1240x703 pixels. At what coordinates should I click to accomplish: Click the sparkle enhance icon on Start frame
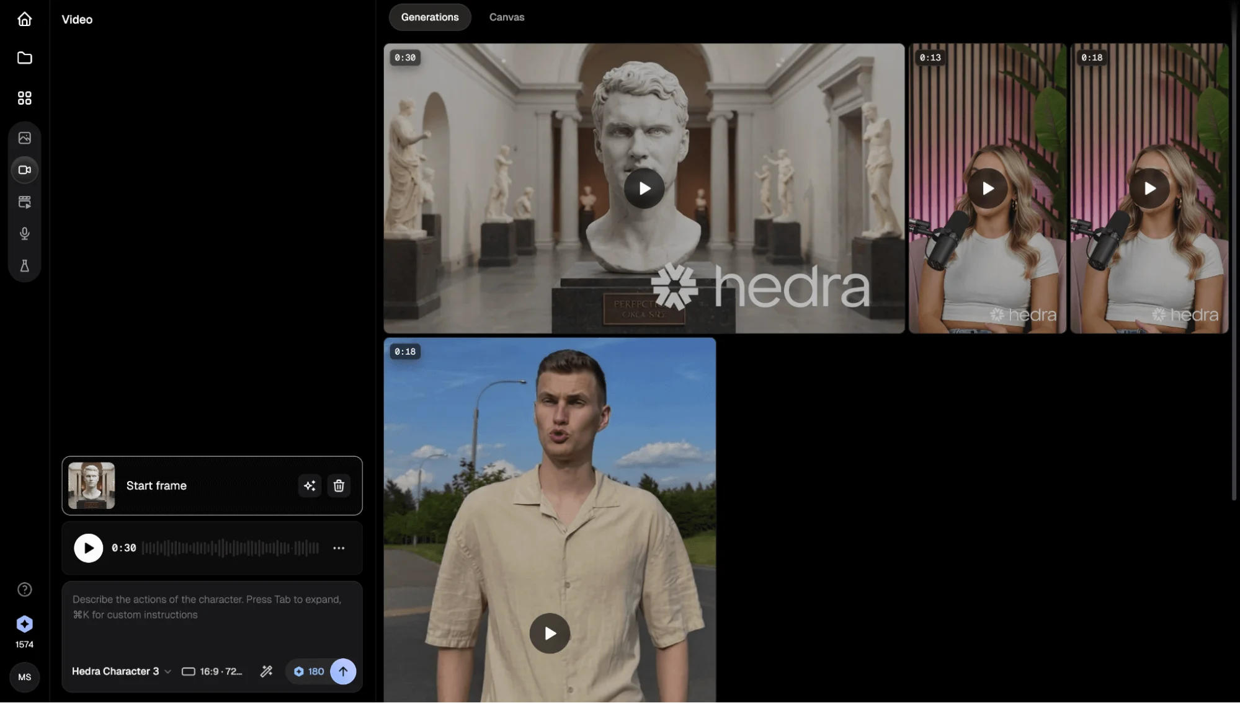click(310, 485)
